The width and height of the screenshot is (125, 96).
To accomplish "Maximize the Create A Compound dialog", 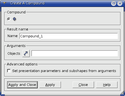I will [114, 3].
